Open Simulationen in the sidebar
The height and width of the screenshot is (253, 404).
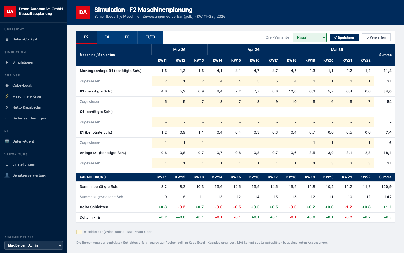click(x=34, y=62)
